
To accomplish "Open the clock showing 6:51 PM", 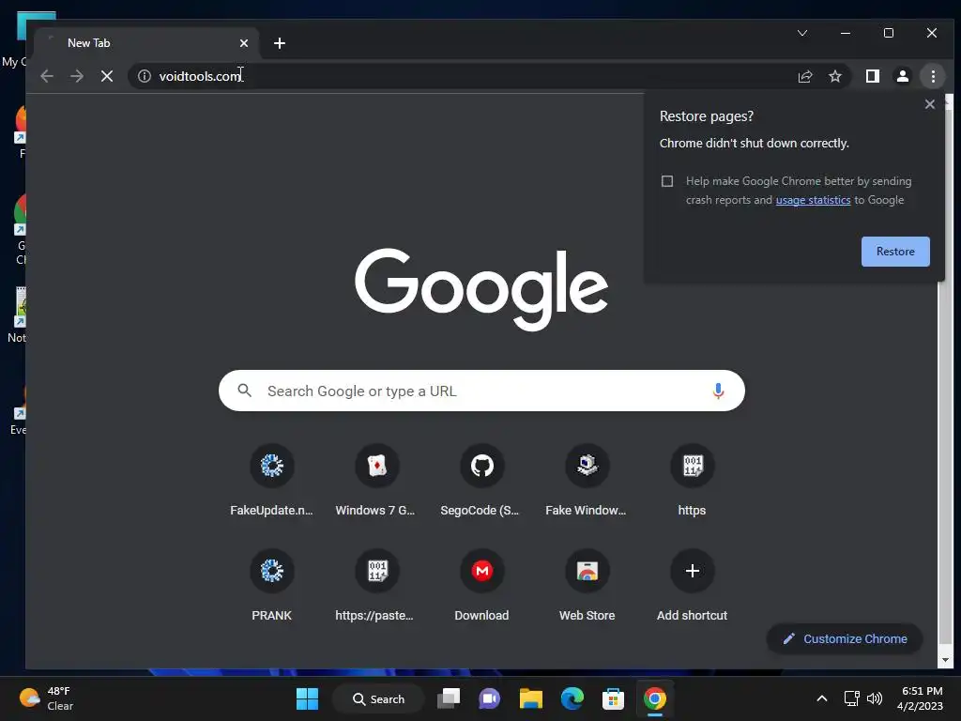I will coord(920,698).
